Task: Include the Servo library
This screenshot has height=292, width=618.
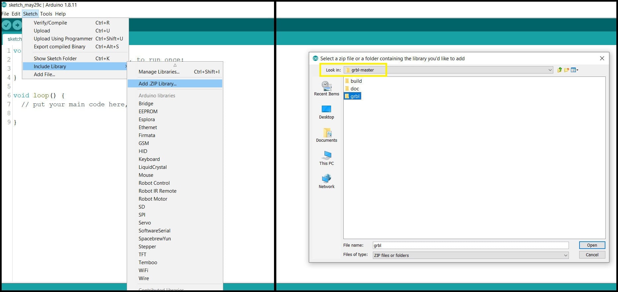Action: click(x=175, y=222)
